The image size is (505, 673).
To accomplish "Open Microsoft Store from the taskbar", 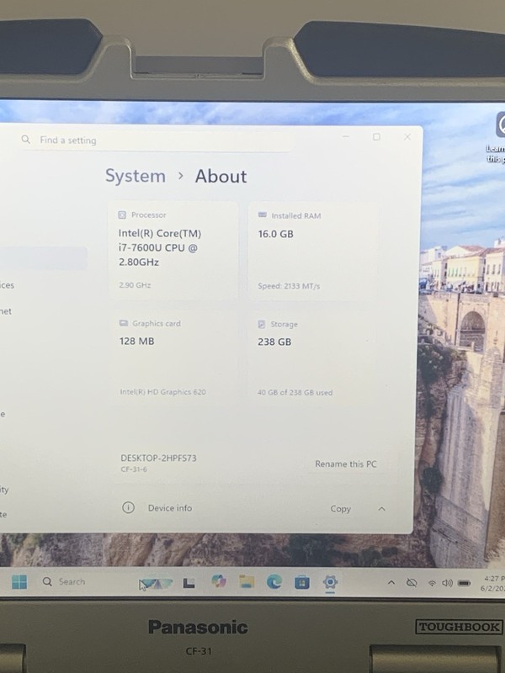I will click(302, 582).
